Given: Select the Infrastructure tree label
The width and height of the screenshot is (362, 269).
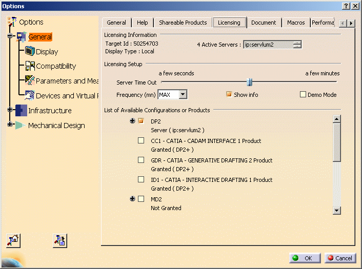Looking at the screenshot, I should point(50,111).
